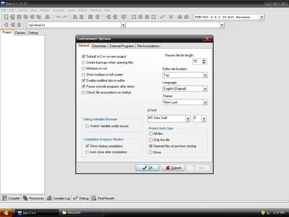Click the Compile icon with four squares
This screenshot has height=217, width=289.
[134, 17]
